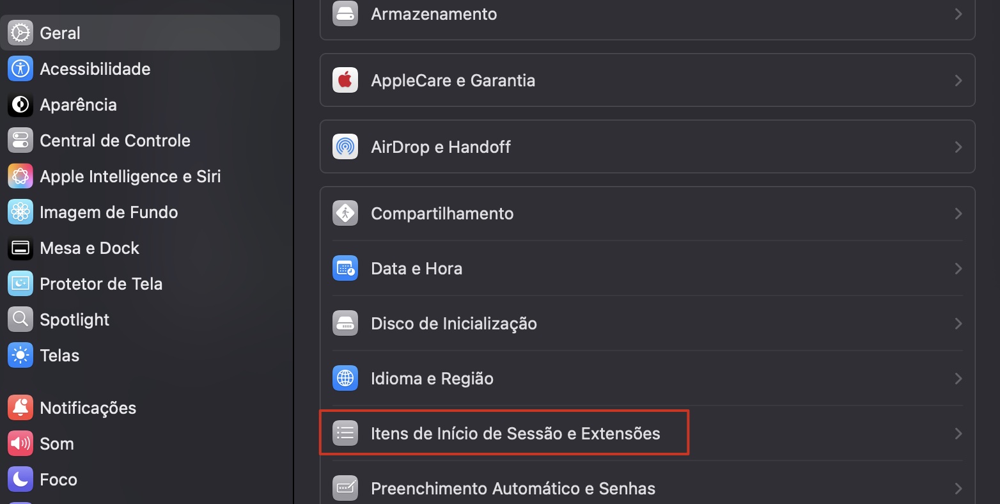Select Geral in the sidebar
The width and height of the screenshot is (1000, 504).
pos(60,33)
